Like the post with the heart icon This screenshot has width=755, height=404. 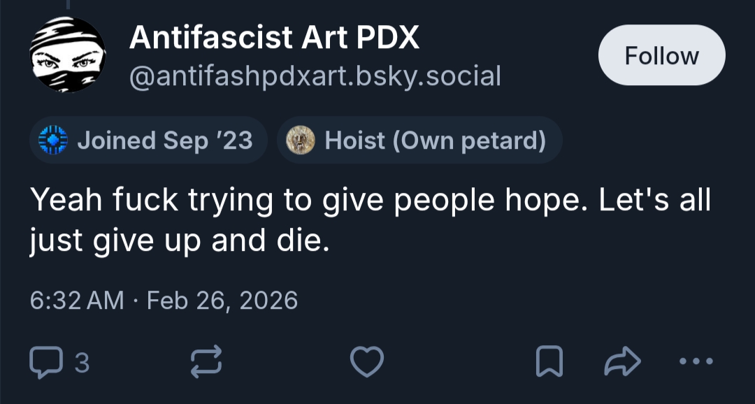coord(366,361)
